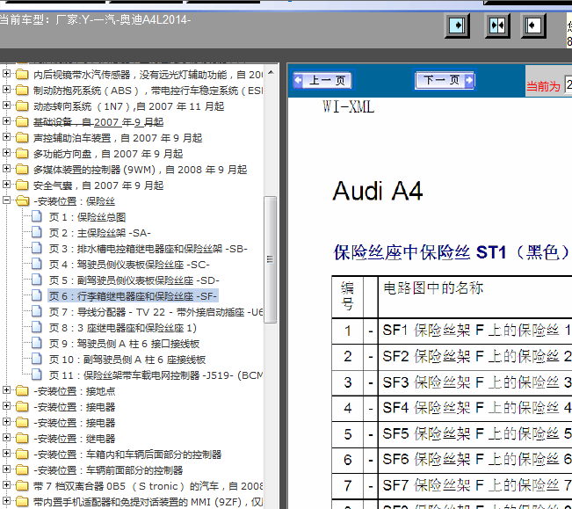Click the document icon of 页 8
The height and width of the screenshot is (509, 572).
click(x=37, y=327)
